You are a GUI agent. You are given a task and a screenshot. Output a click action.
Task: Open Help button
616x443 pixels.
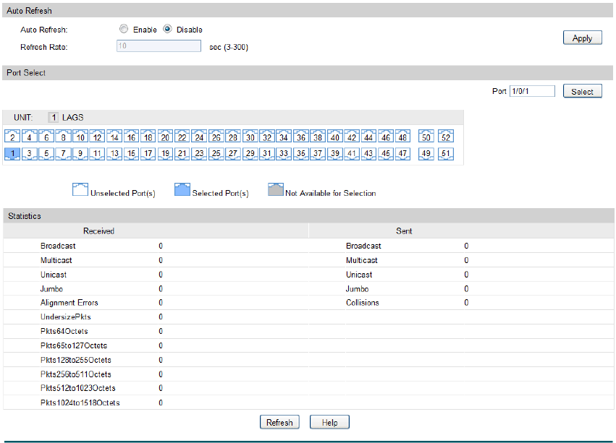point(329,423)
